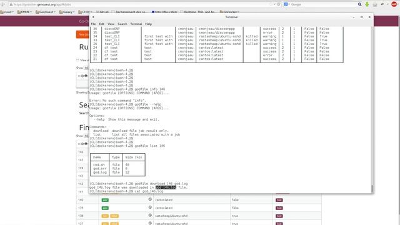
Task: Click the god.err row in file table
Action: click(x=117, y=169)
